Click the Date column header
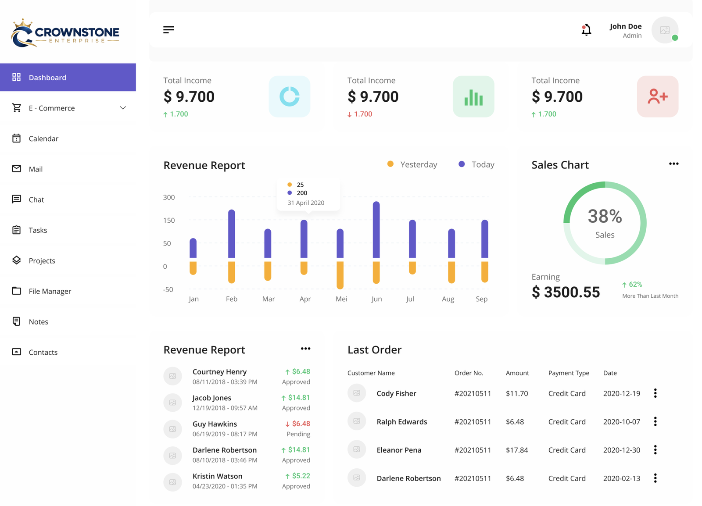The height and width of the screenshot is (506, 702). (x=610, y=373)
